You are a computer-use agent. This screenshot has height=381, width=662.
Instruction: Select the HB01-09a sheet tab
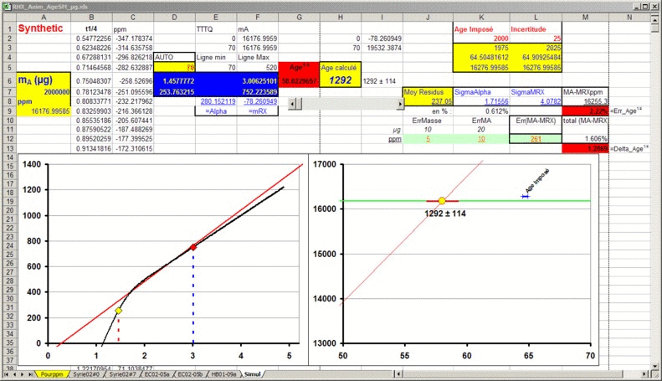pyautogui.click(x=223, y=374)
